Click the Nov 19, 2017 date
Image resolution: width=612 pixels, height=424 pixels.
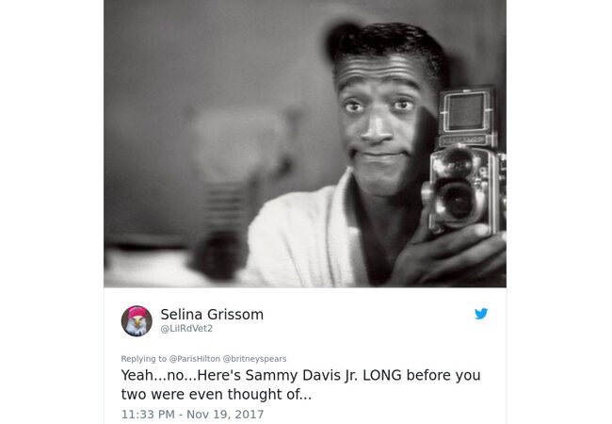pos(225,415)
